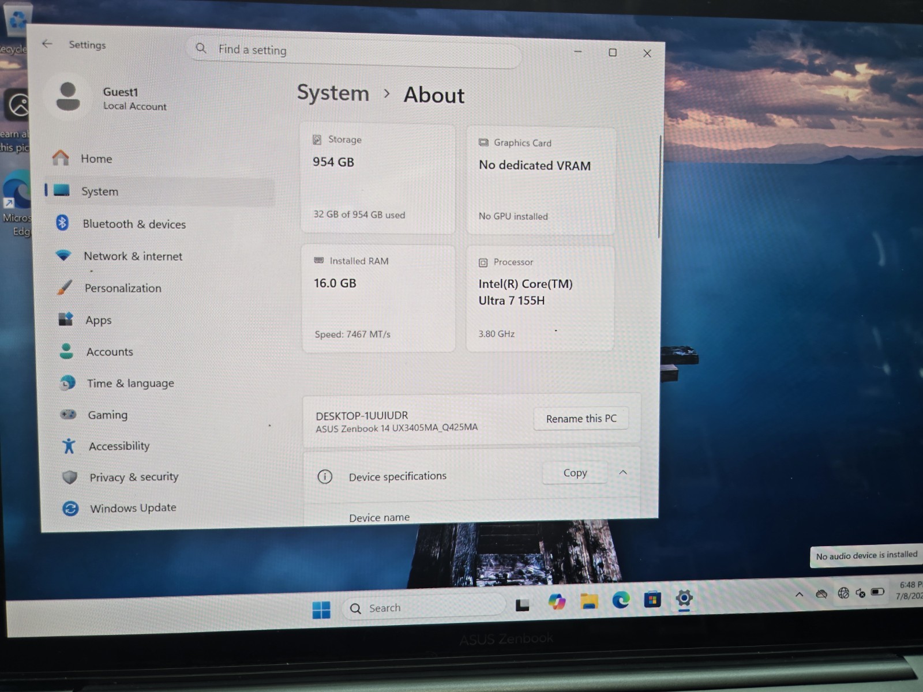This screenshot has height=692, width=923.
Task: Open the Network Wi-Fi icon in the sidebar
Action: 63,255
